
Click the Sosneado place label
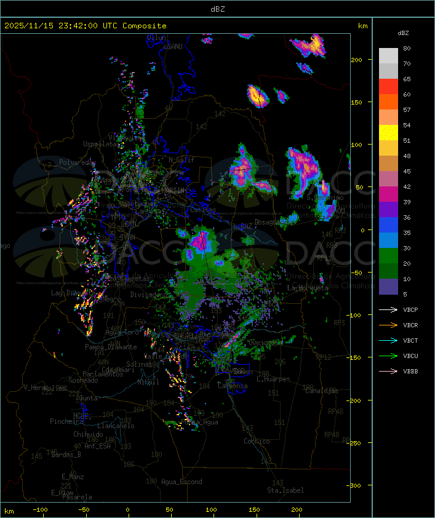coord(83,380)
